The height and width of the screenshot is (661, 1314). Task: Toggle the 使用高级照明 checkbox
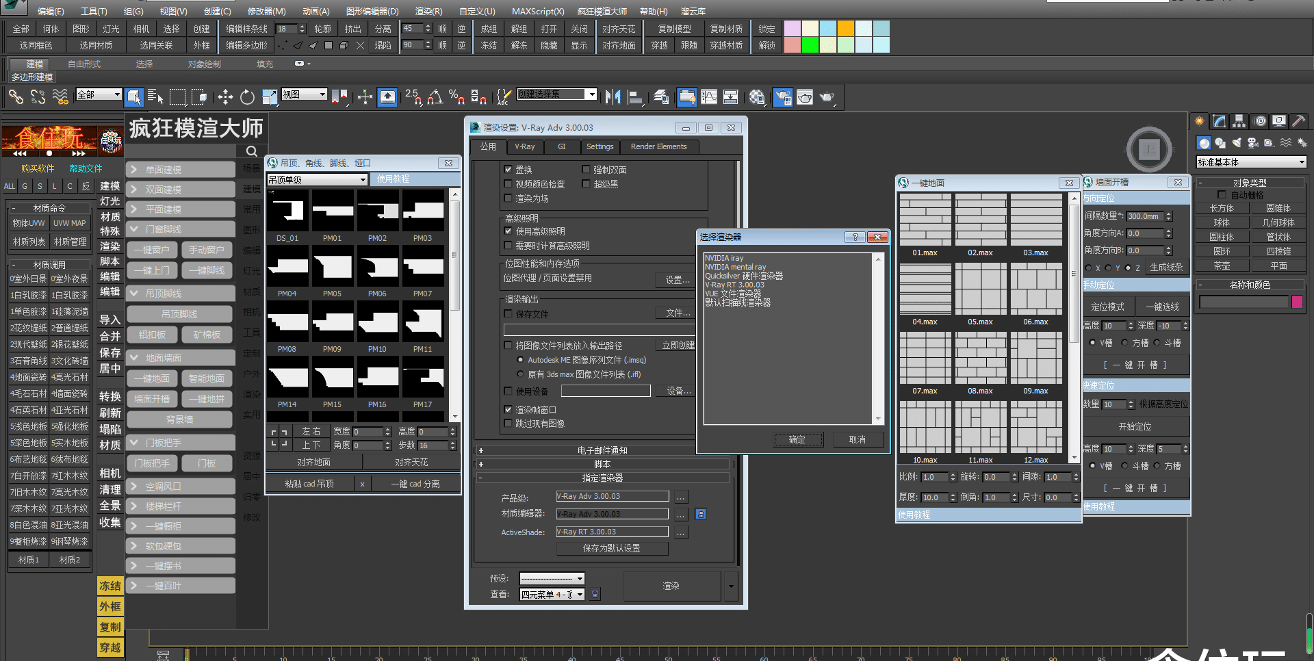point(508,231)
